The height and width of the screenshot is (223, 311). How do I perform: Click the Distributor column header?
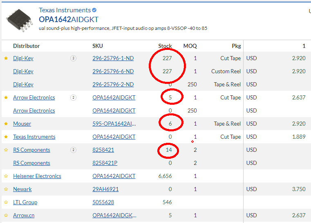tap(27, 46)
